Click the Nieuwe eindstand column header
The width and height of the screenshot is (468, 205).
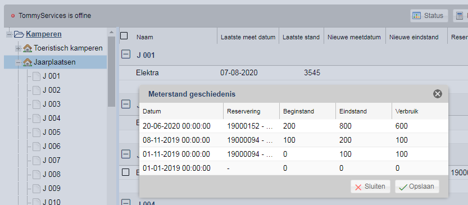[414, 37]
